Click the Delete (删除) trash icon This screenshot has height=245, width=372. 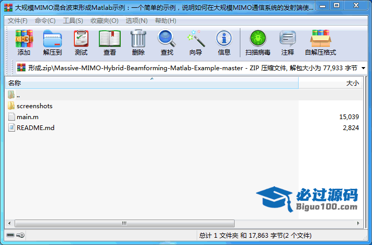click(x=138, y=38)
